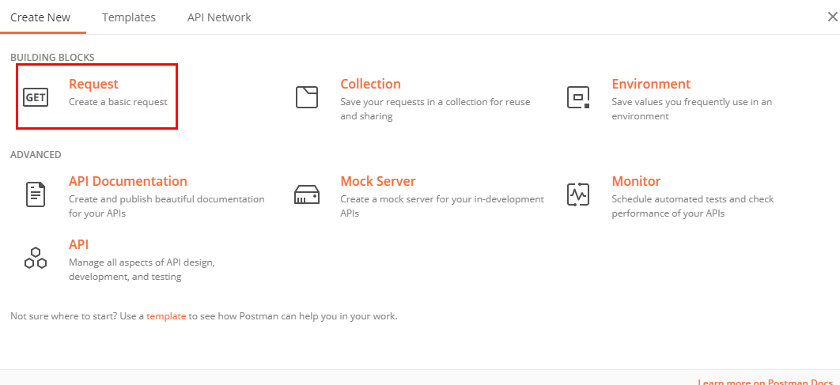Click 'Create a basic request' text

coord(119,102)
